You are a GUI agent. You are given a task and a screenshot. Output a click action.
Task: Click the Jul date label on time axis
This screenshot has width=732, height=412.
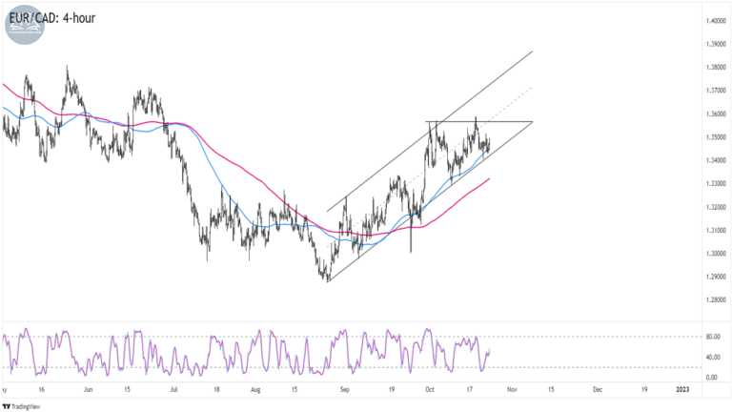(x=173, y=389)
